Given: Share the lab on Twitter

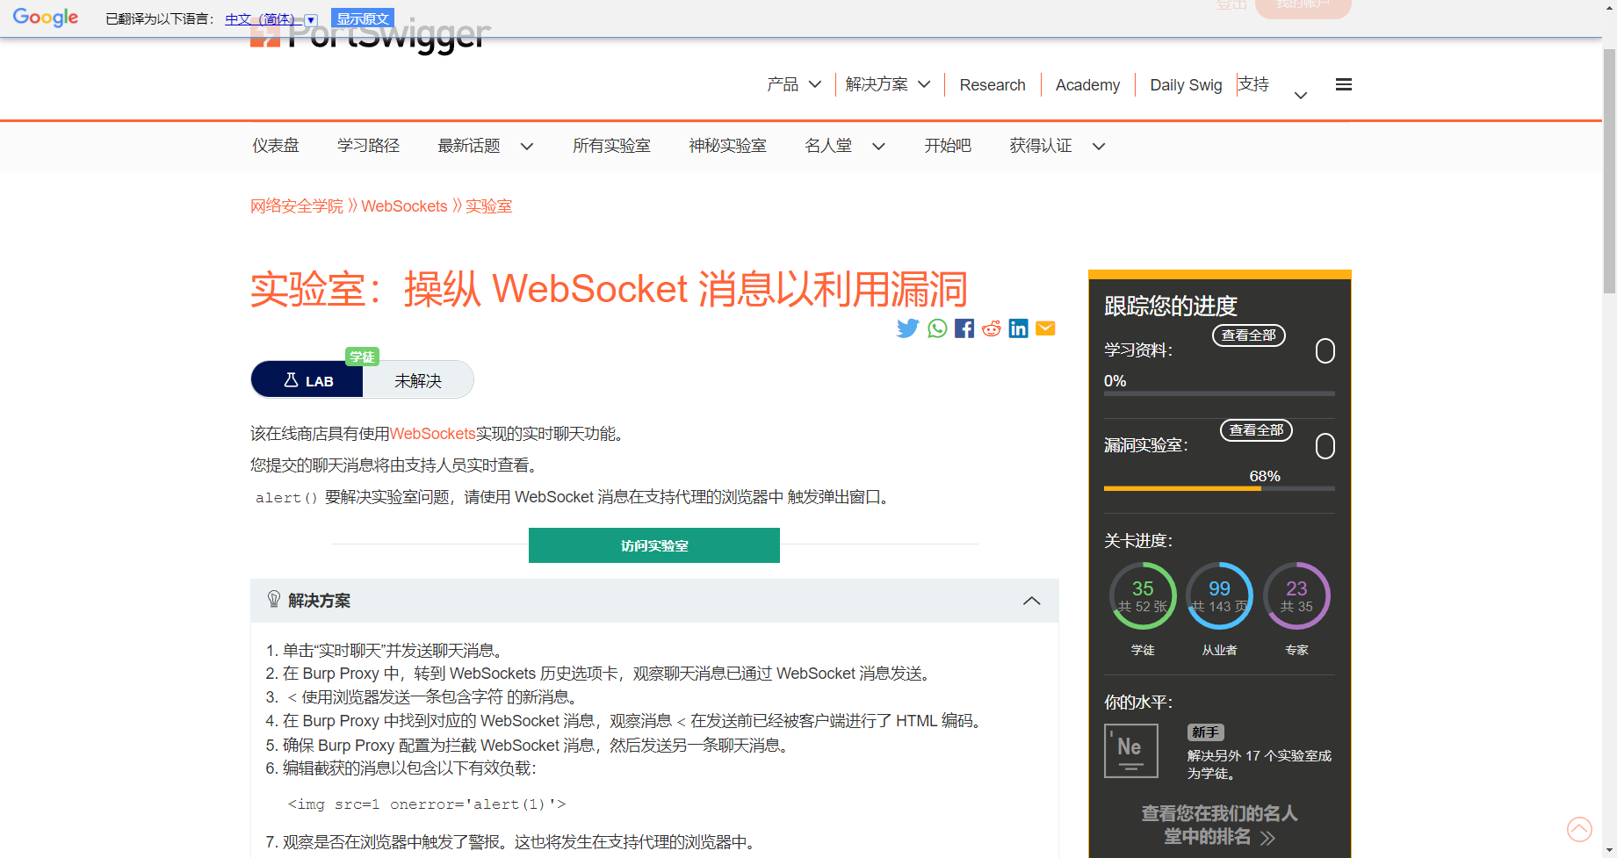Looking at the screenshot, I should point(907,328).
